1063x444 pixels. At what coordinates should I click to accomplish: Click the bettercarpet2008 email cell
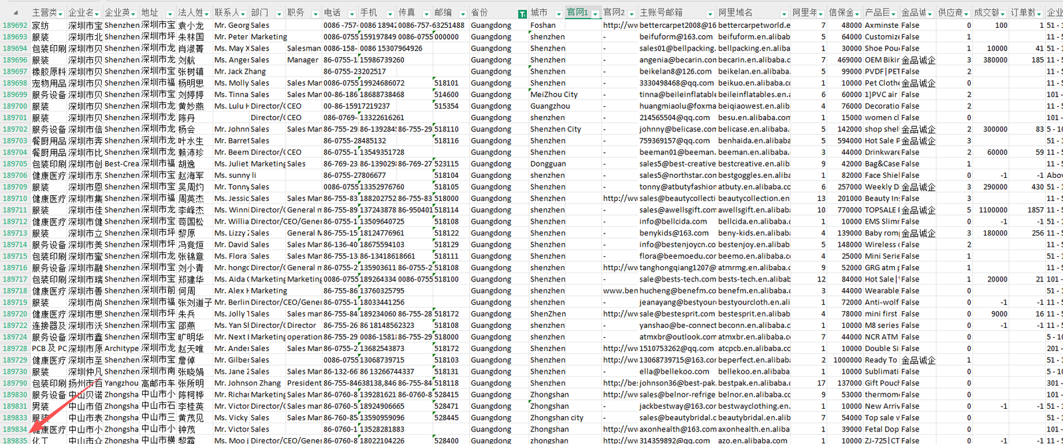677,25
